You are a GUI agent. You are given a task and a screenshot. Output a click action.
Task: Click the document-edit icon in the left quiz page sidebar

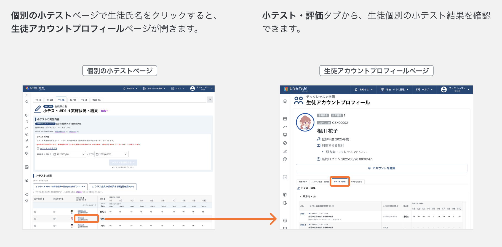click(x=27, y=122)
